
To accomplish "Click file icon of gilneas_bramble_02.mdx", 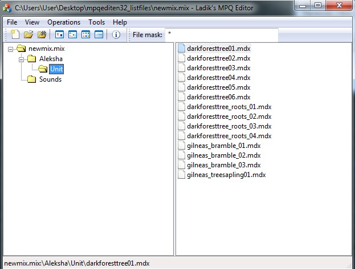I will pos(181,155).
